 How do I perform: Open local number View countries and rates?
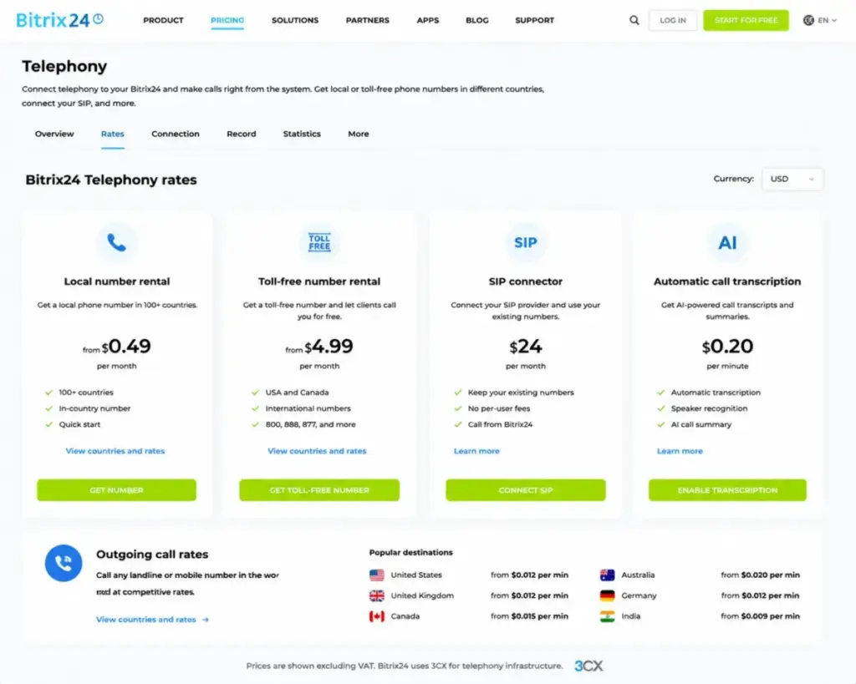[115, 451]
